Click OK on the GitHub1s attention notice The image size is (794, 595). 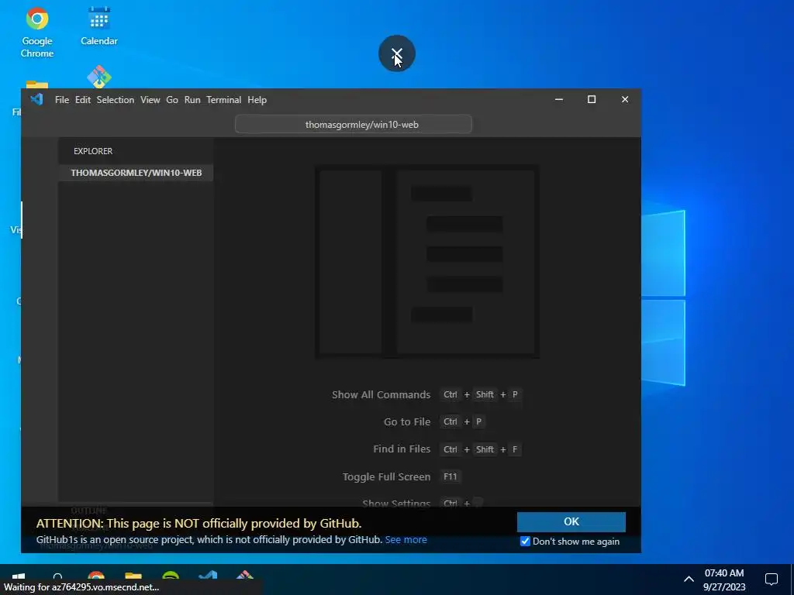(x=571, y=521)
